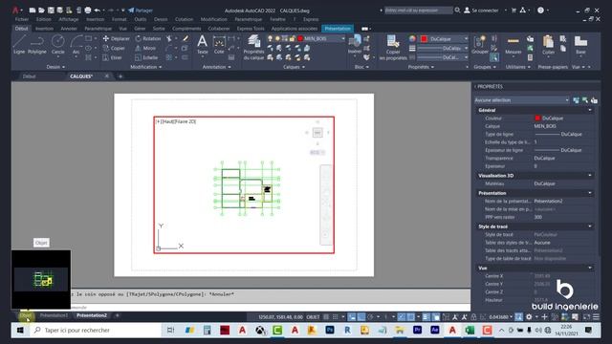Screen dimensions: 612x344
Task: Click the Rotation tool
Action: click(x=148, y=38)
